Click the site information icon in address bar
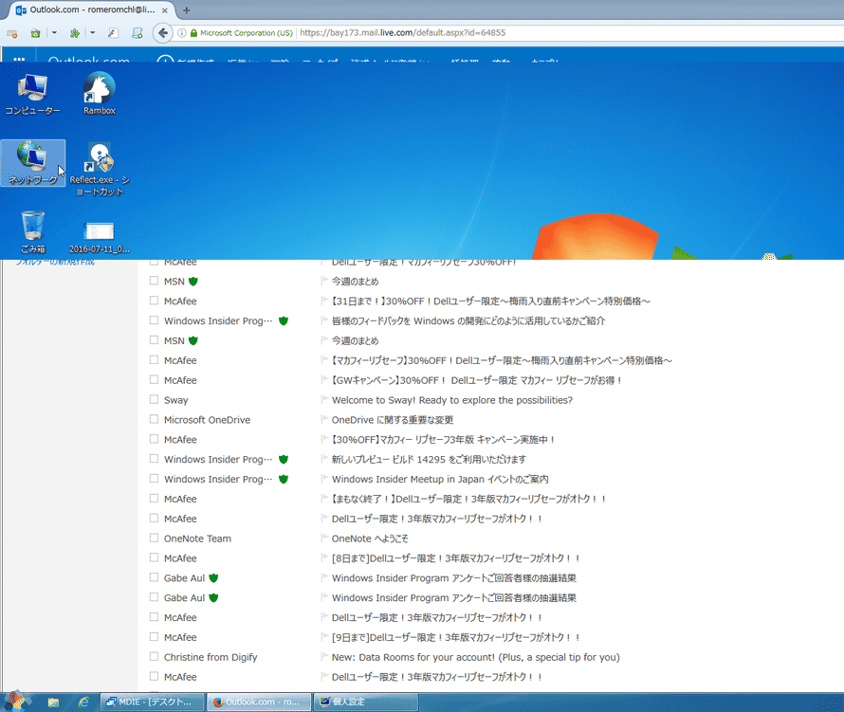The width and height of the screenshot is (844, 712). 182,33
